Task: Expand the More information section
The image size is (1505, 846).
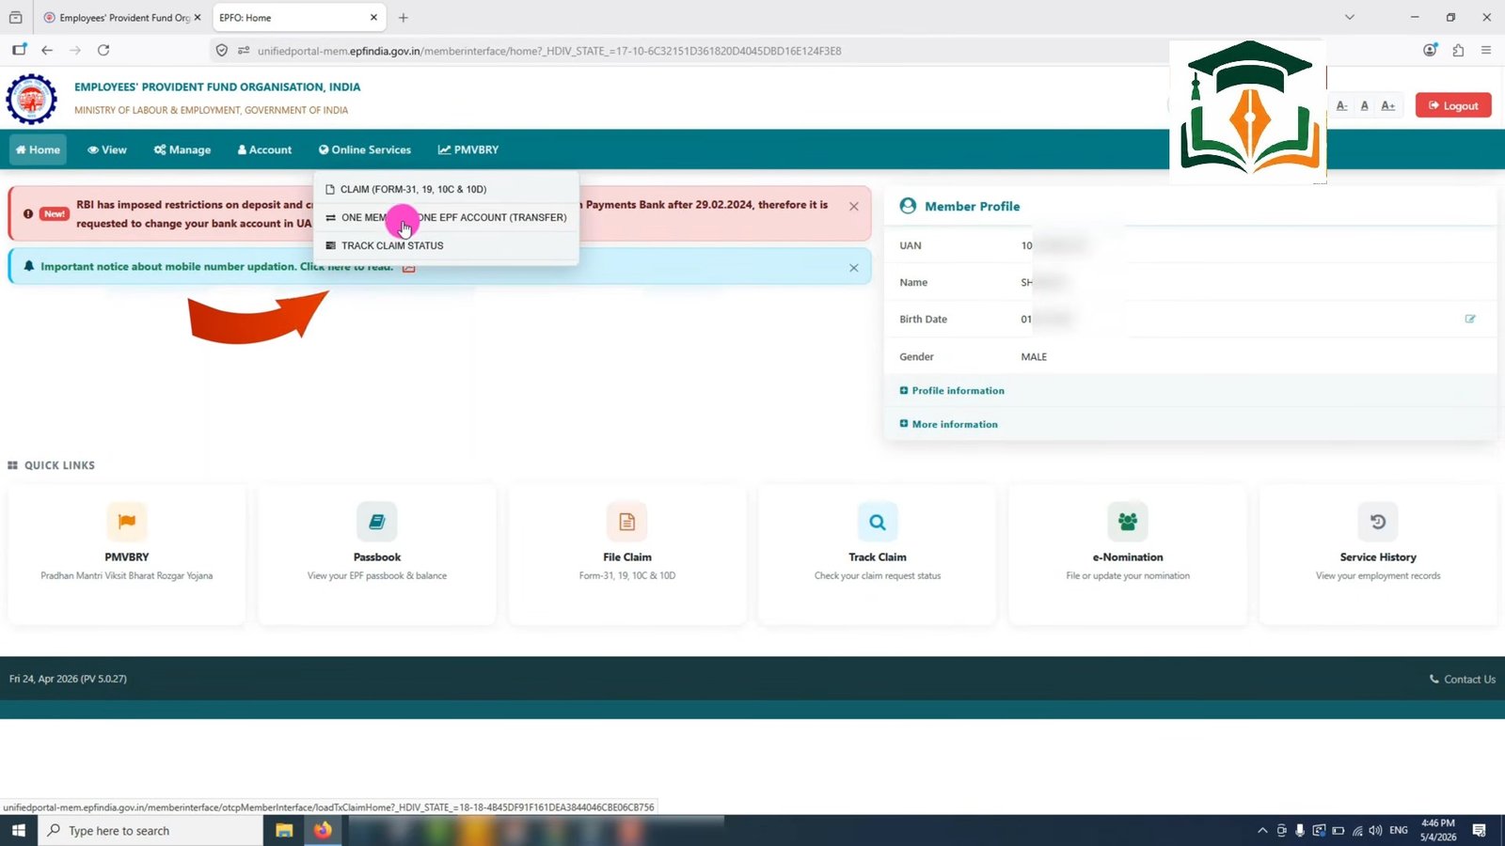Action: 948,425
